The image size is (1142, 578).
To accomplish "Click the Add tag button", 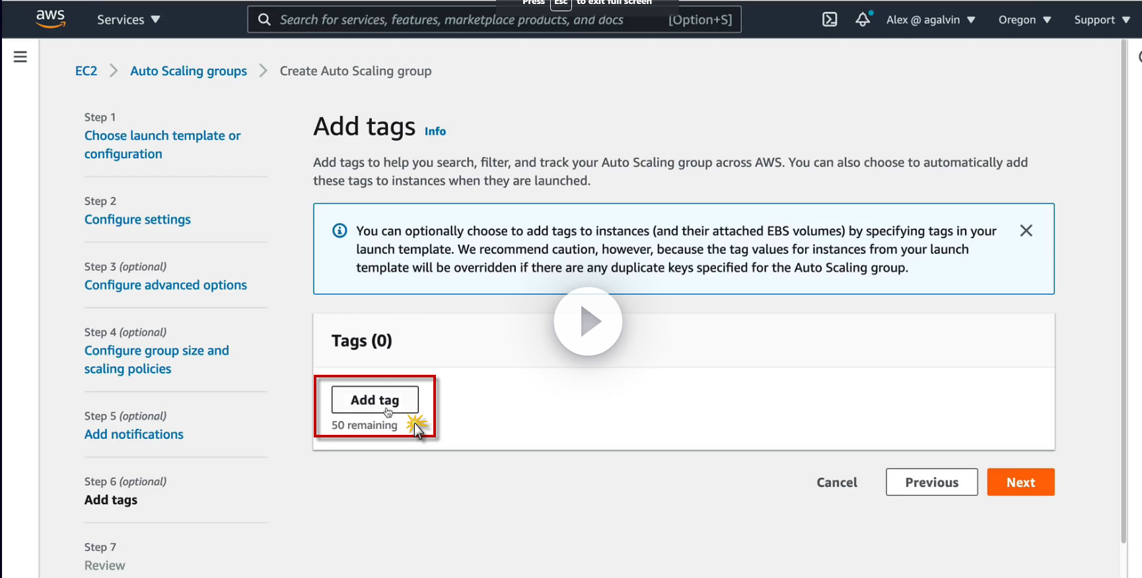I will point(375,400).
